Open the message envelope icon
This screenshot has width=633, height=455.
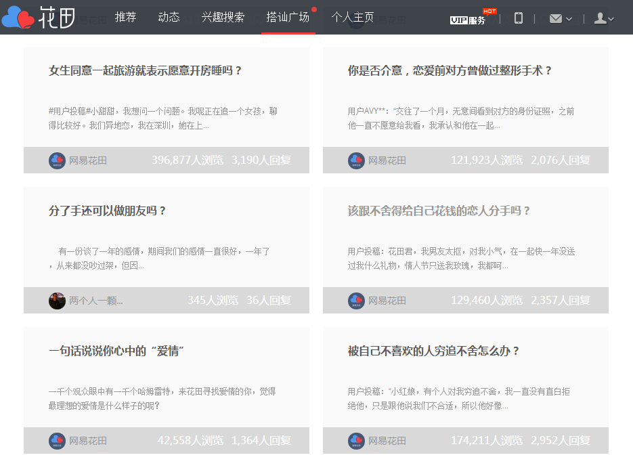(555, 18)
